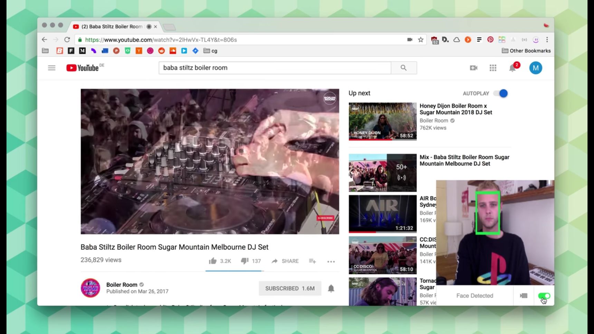Open the black lines extension icon
Image resolution: width=594 pixels, height=334 pixels.
click(x=479, y=40)
